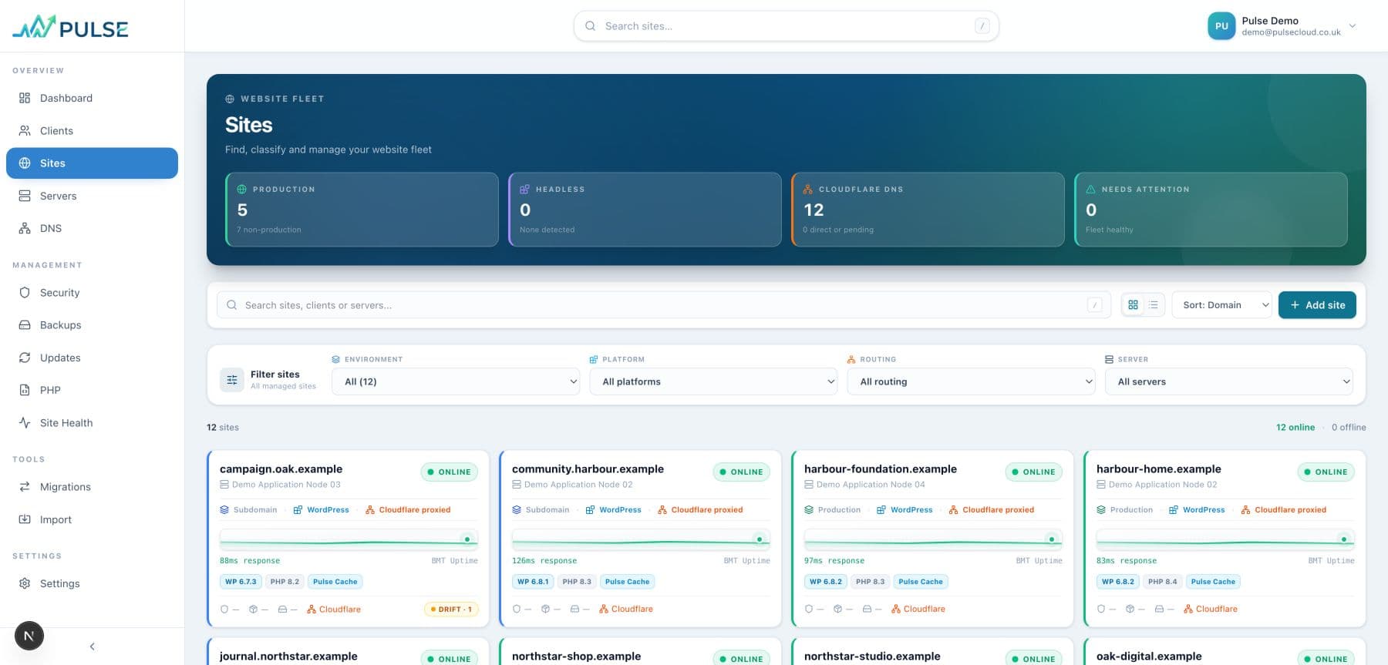The image size is (1388, 665).
Task: Click the Cloudflare DNS stat card
Action: click(x=928, y=210)
